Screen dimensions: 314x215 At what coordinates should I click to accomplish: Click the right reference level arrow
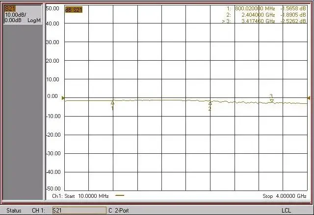[309, 98]
